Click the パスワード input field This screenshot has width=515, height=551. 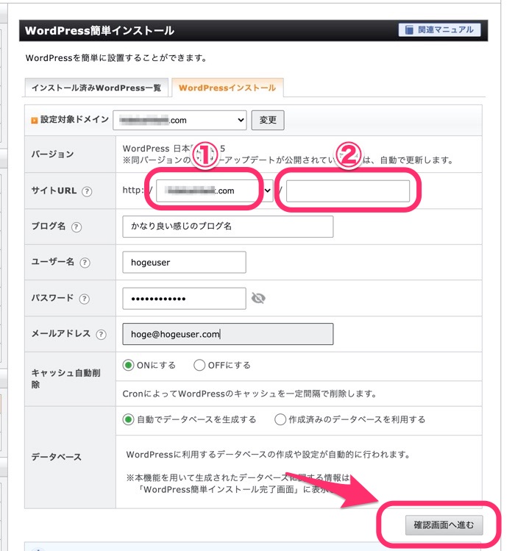tap(184, 299)
